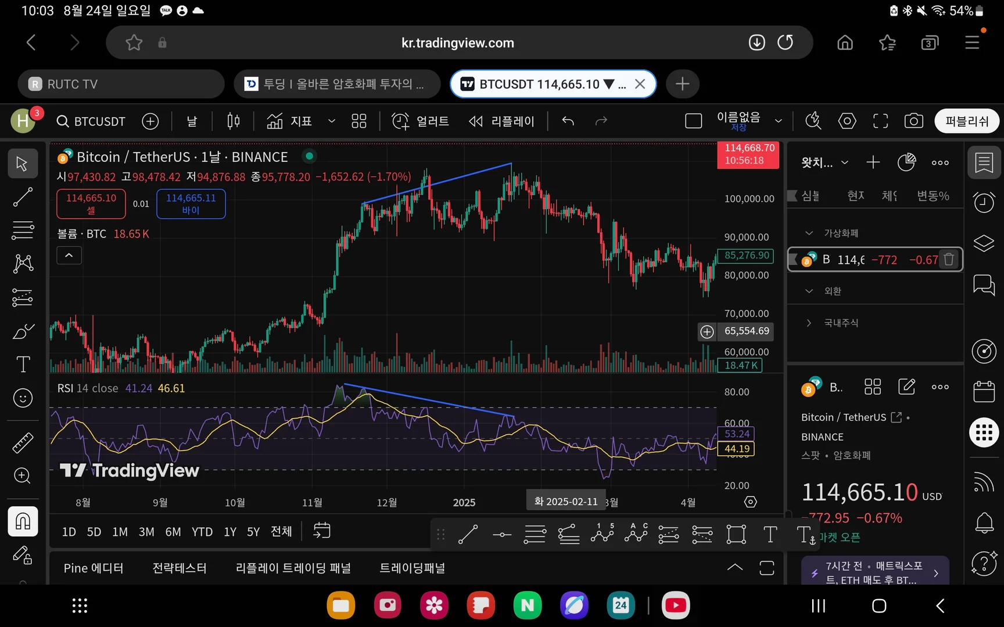Open the 이름없음 layout dropdown

pyautogui.click(x=779, y=121)
